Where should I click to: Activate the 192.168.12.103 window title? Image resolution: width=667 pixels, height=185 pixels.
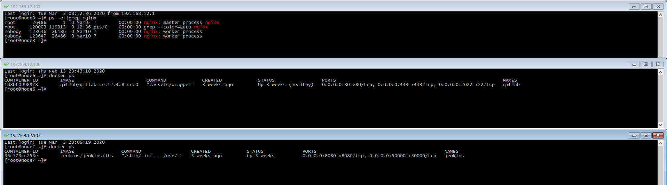25,7
